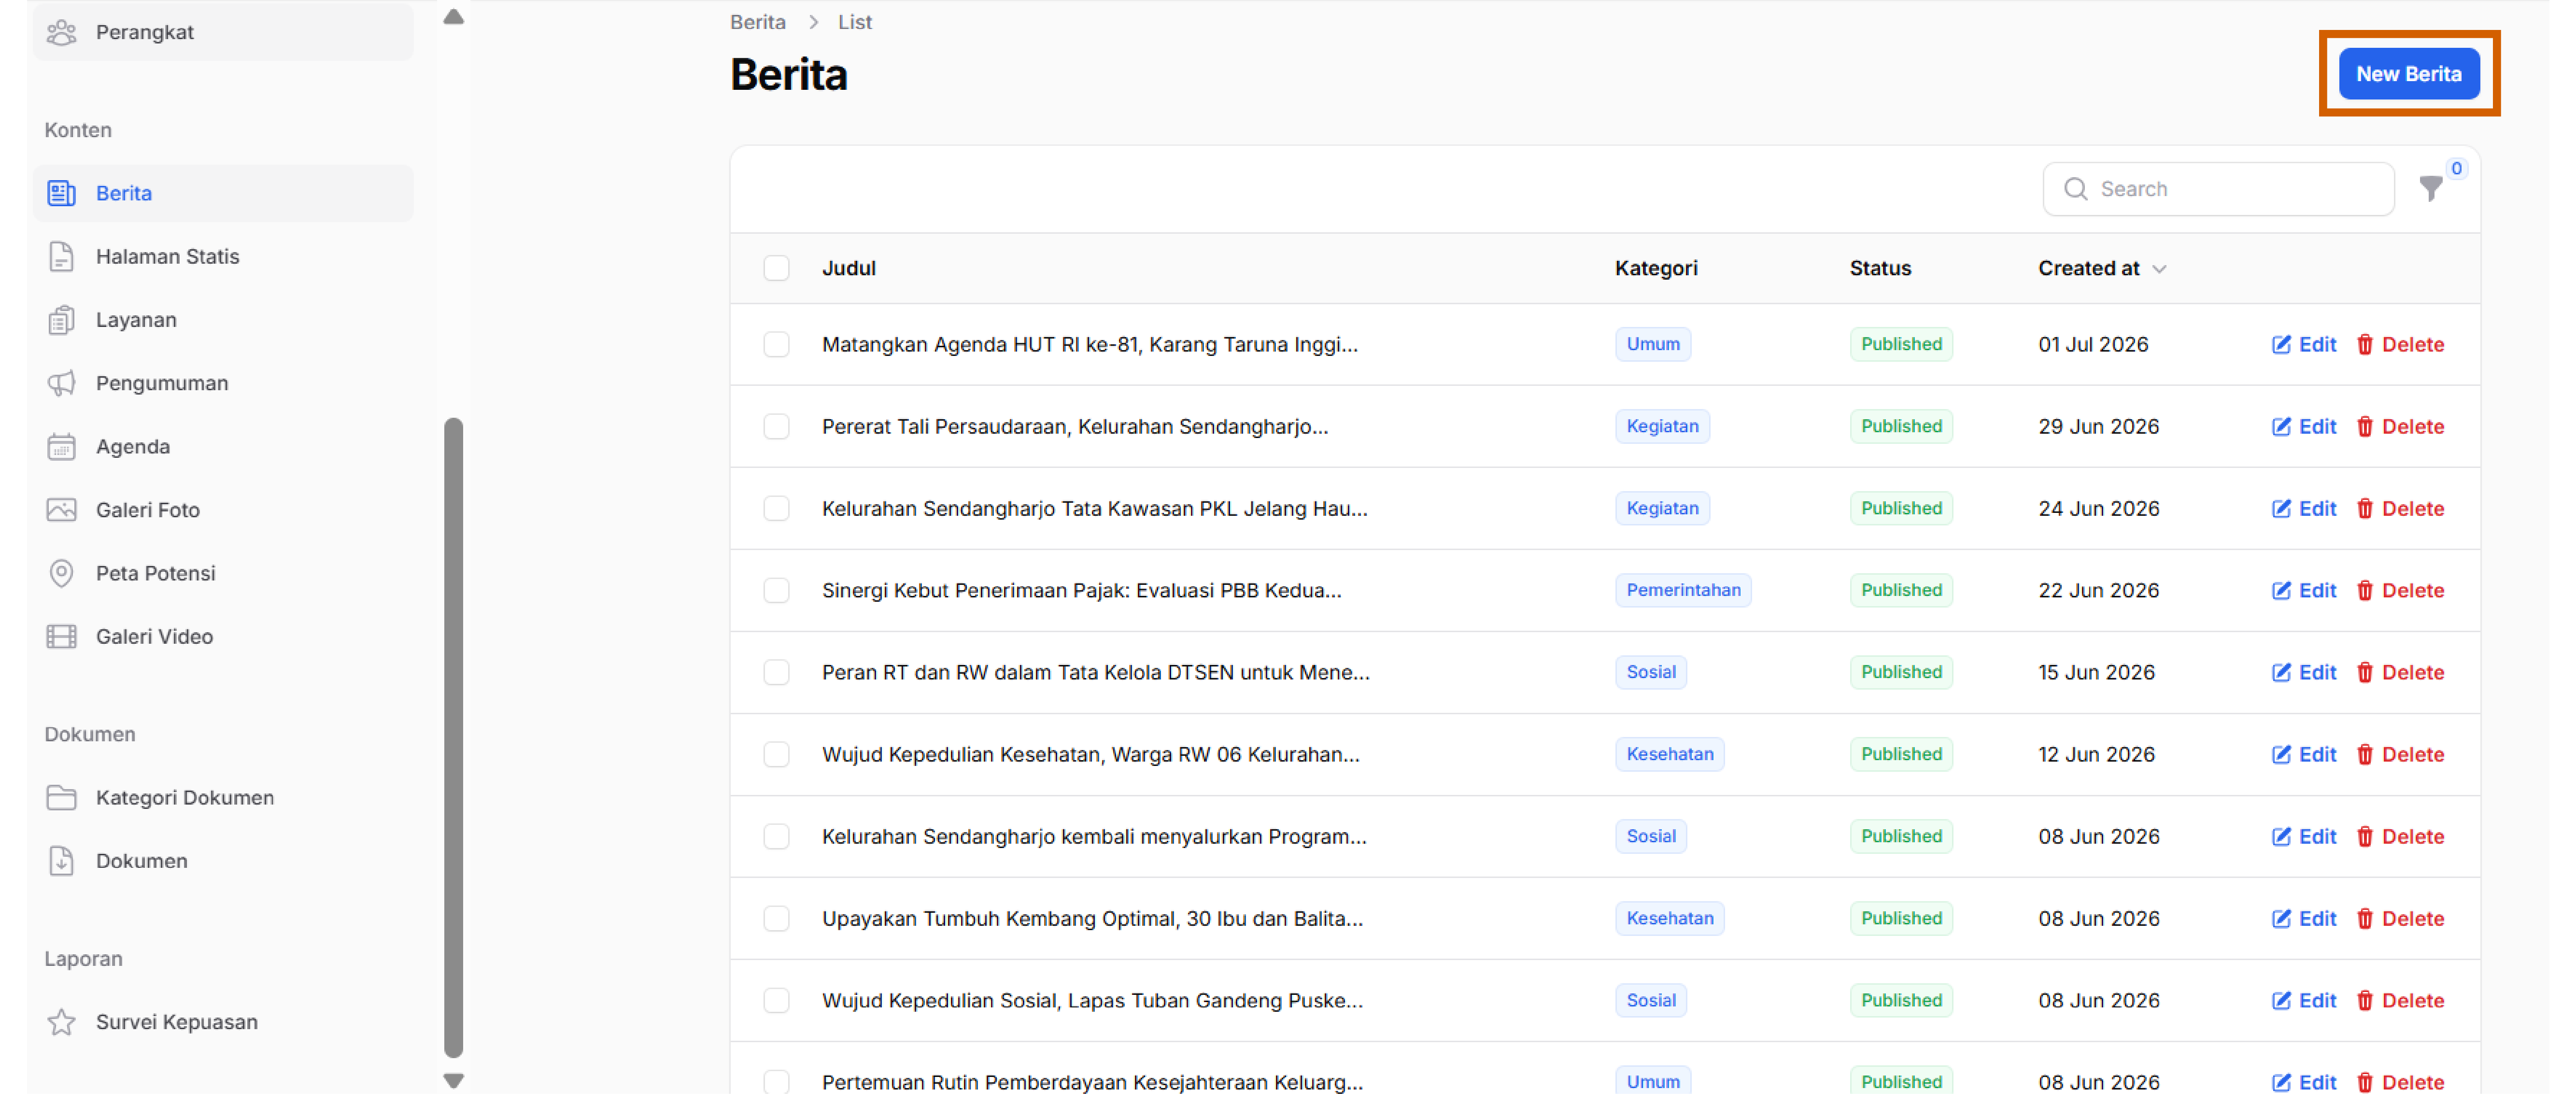Viewport: 2576px width, 1118px height.
Task: Open the Perangkat sidebar icon
Action: click(61, 32)
